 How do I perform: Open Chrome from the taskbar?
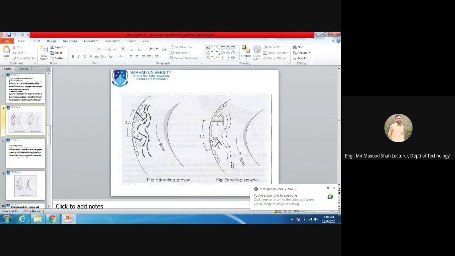[x=52, y=219]
